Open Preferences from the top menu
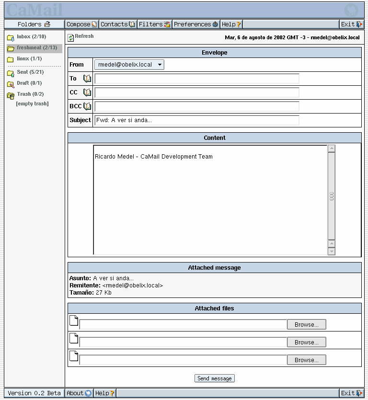This screenshot has width=368, height=400. pyautogui.click(x=195, y=24)
